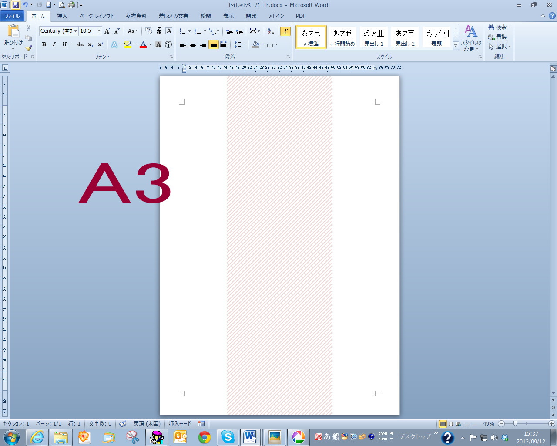557x446 pixels.
Task: Open the borders dropdown arrow
Action: tap(276, 44)
